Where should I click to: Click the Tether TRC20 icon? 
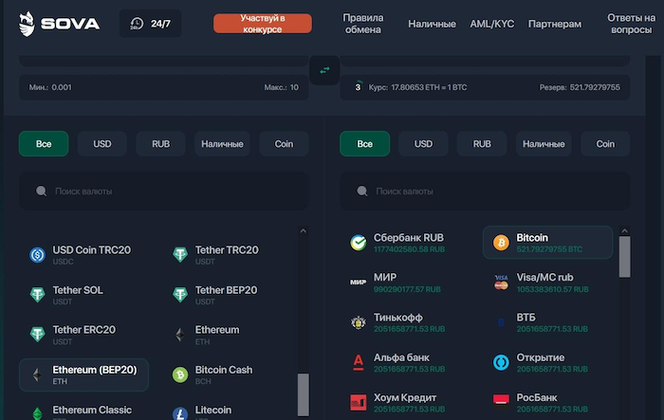(180, 255)
